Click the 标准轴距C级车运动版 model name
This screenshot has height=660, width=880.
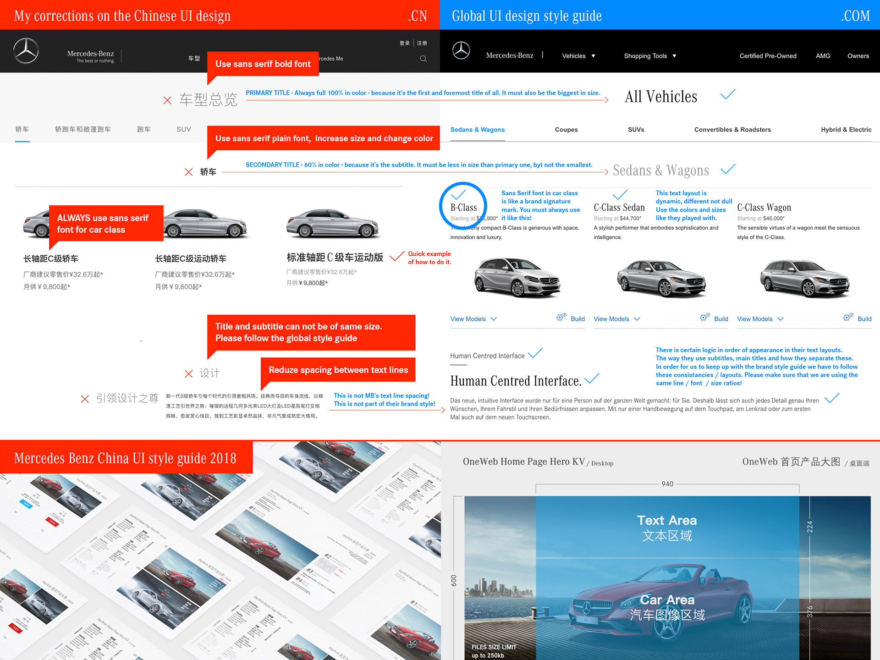coord(335,257)
